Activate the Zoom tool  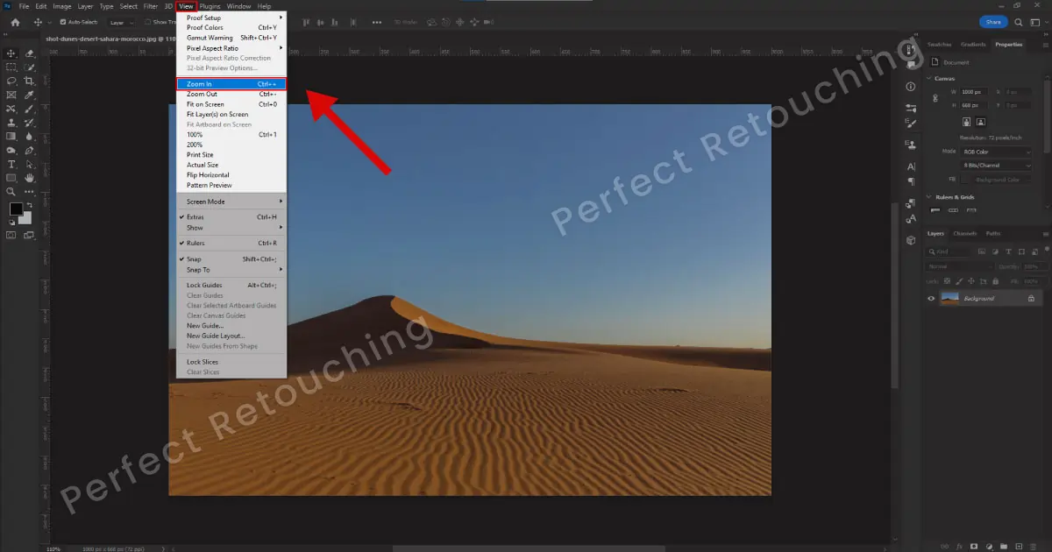coord(11,190)
